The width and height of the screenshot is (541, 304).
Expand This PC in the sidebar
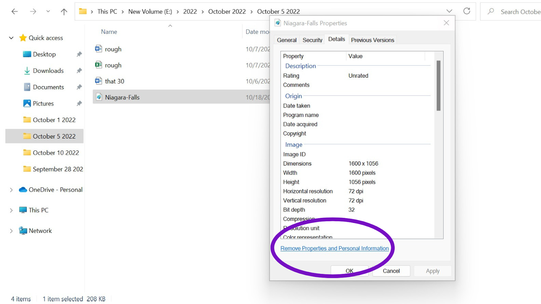(11, 210)
